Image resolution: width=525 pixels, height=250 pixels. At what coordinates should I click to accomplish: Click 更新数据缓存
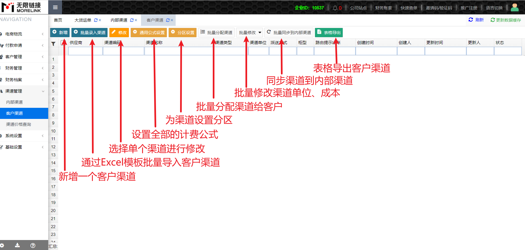pyautogui.click(x=506, y=20)
